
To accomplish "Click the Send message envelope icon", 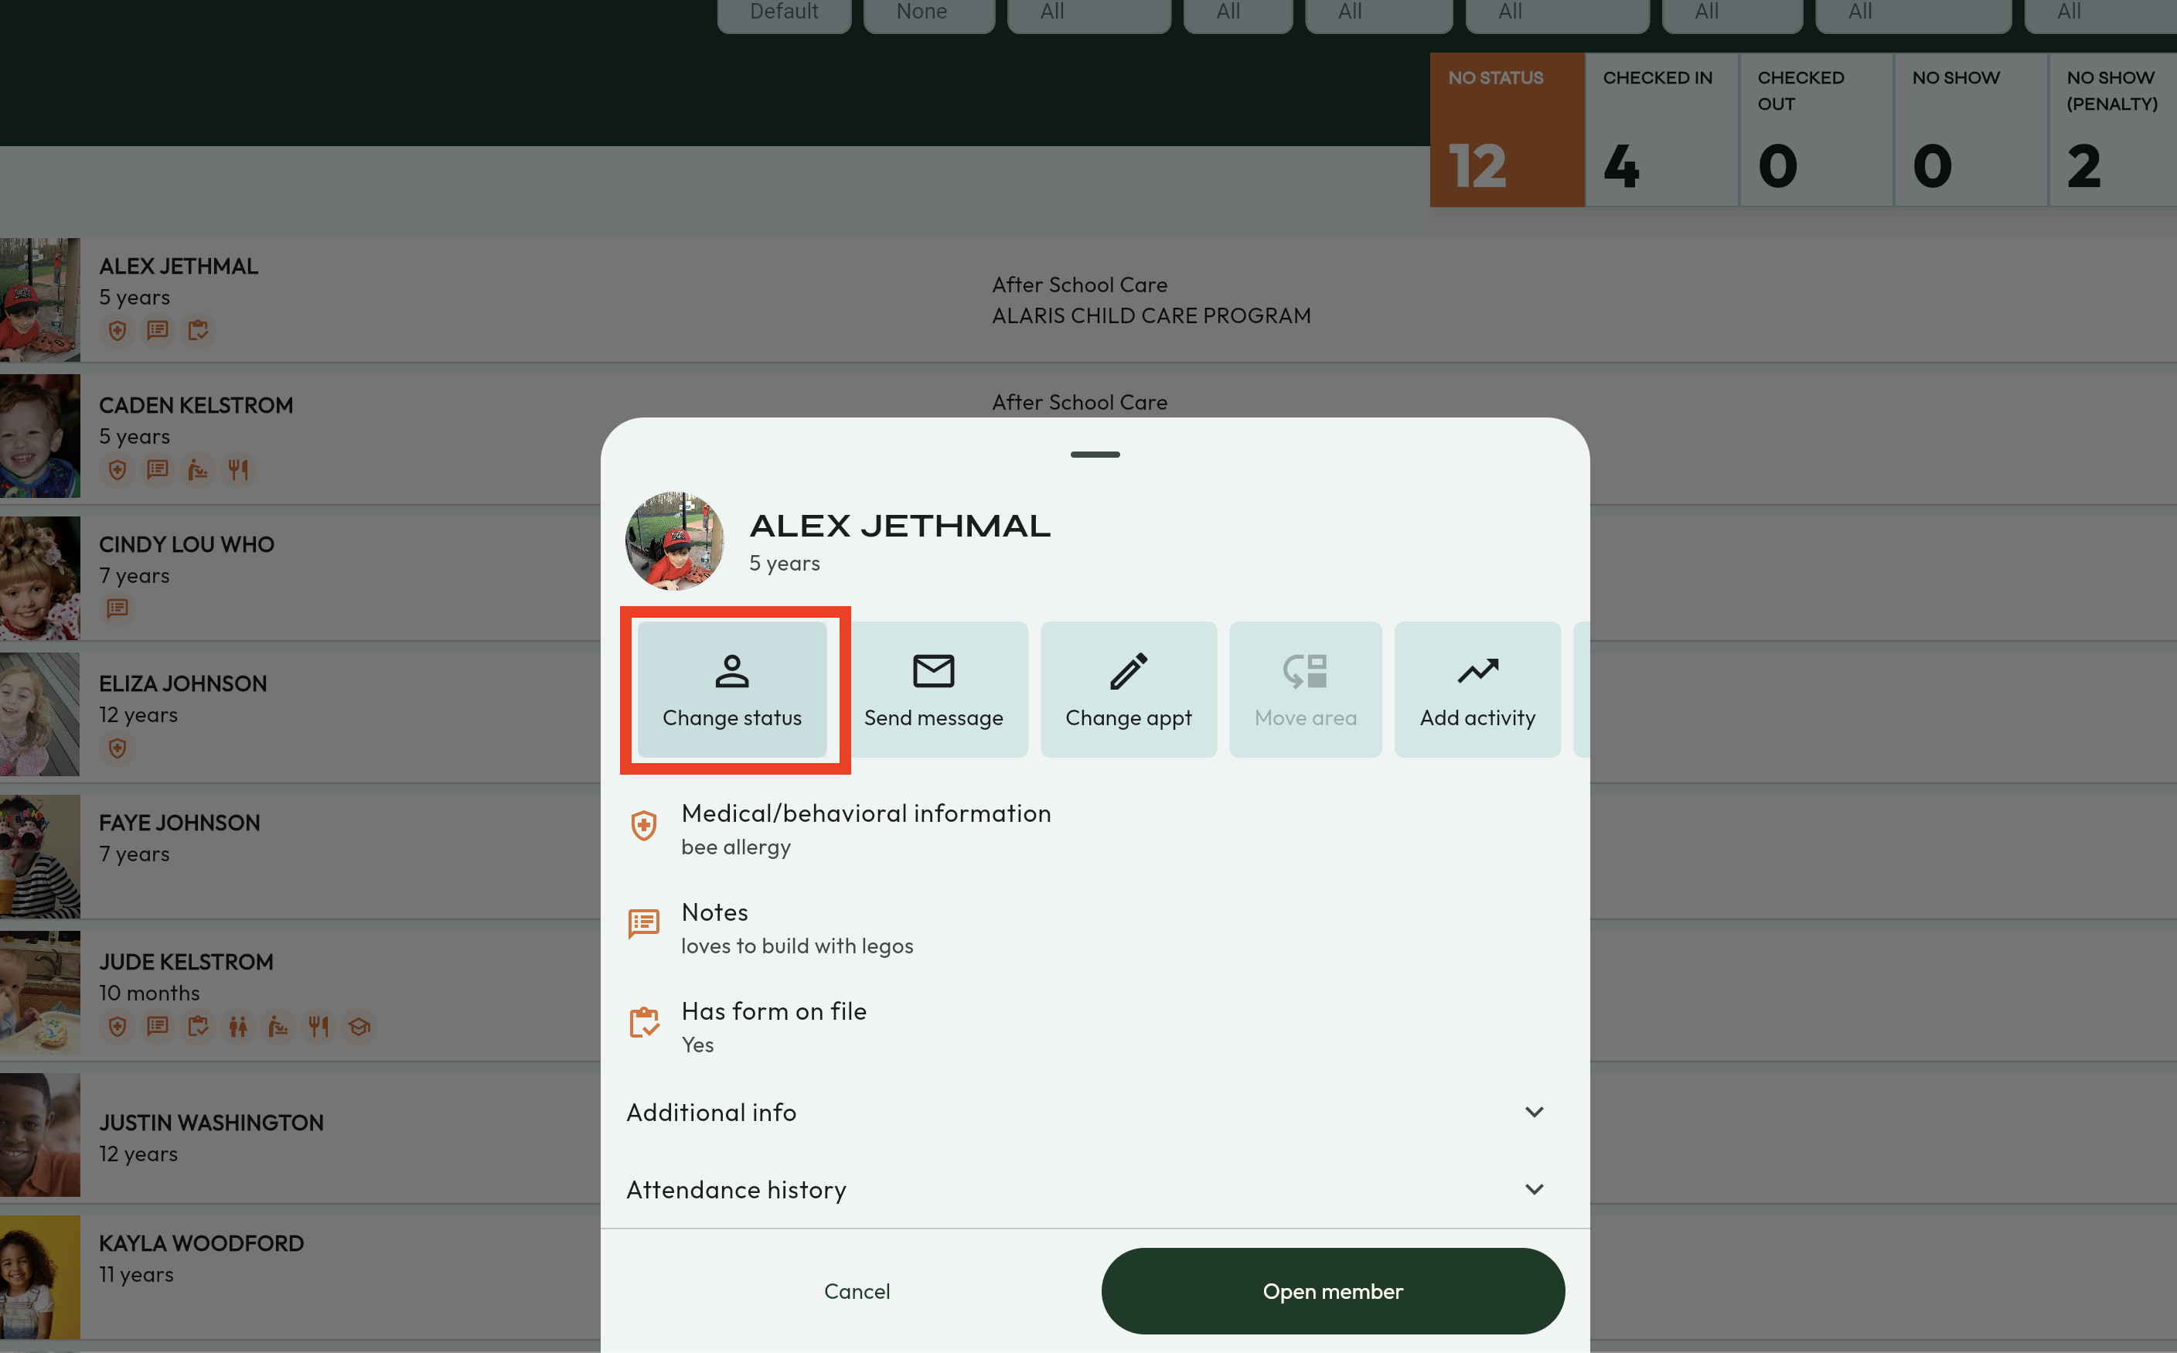I will point(932,670).
